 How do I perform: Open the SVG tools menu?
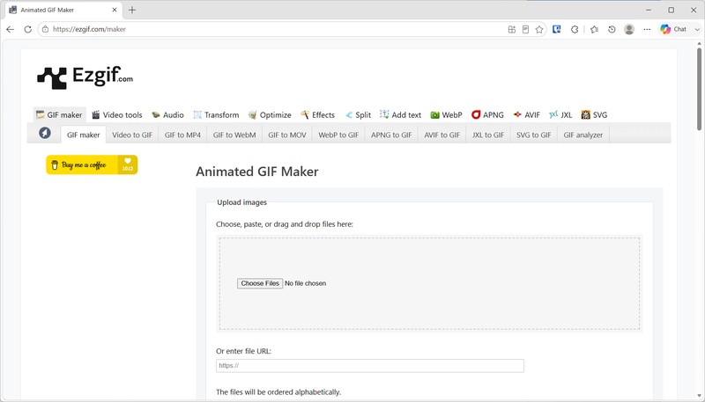pyautogui.click(x=594, y=115)
